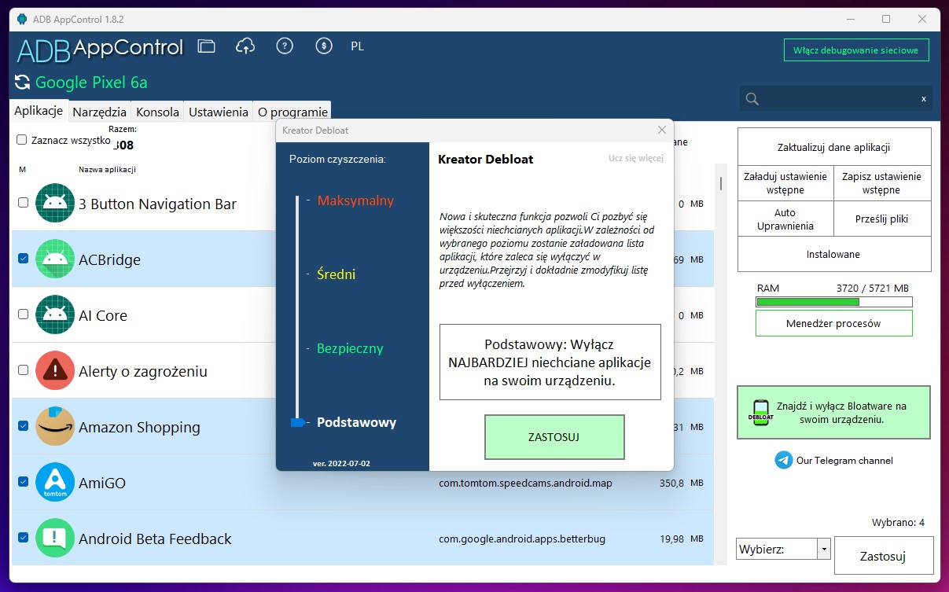Uncheck the ACBridge checkbox
The width and height of the screenshot is (949, 592).
pyautogui.click(x=23, y=259)
